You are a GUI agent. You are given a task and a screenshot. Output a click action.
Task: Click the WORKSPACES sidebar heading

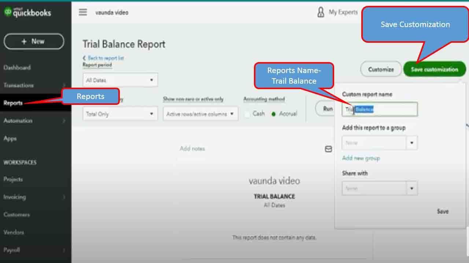pos(20,162)
